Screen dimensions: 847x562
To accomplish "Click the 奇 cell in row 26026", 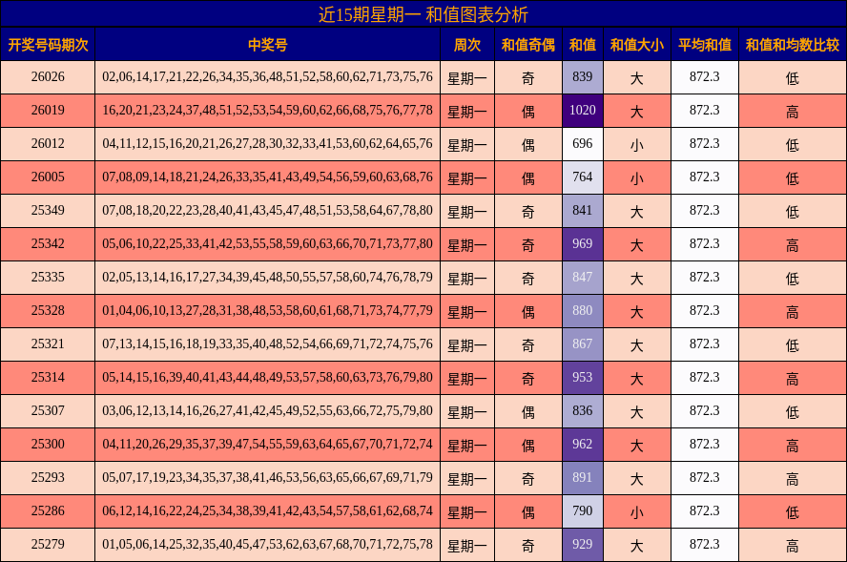I will 527,75.
